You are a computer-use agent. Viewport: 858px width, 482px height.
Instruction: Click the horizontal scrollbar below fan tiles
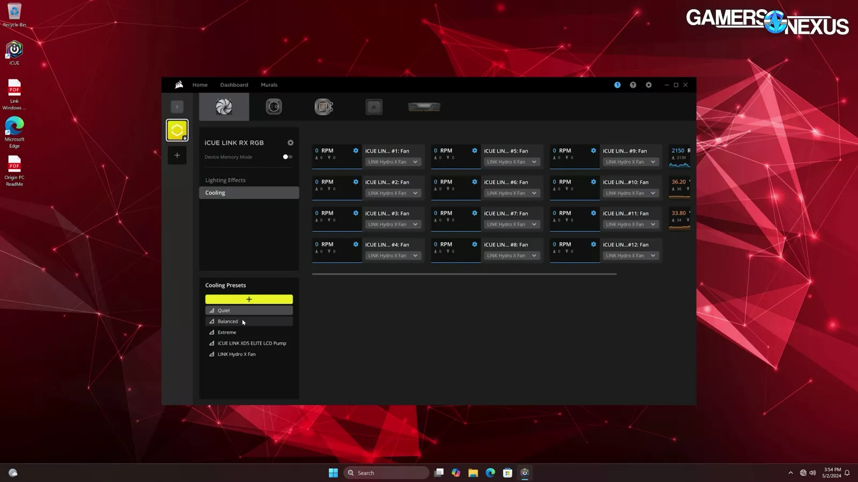point(464,274)
